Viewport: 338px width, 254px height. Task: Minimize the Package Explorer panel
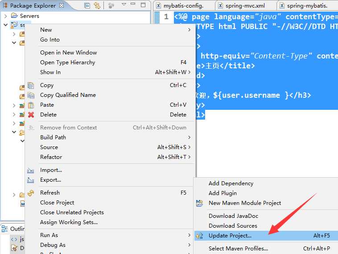pos(133,4)
